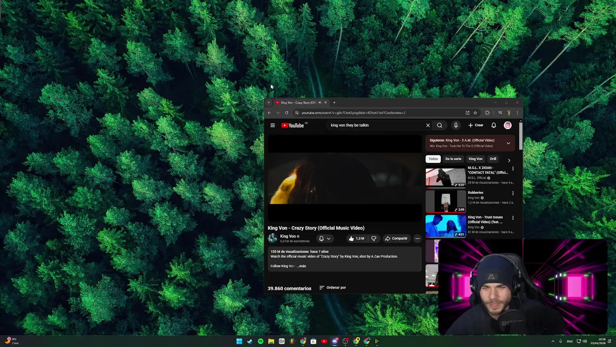The image size is (616, 347).
Task: Start voice search with microphone icon
Action: click(456, 125)
